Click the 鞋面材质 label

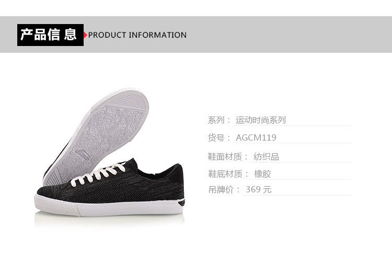225,157
